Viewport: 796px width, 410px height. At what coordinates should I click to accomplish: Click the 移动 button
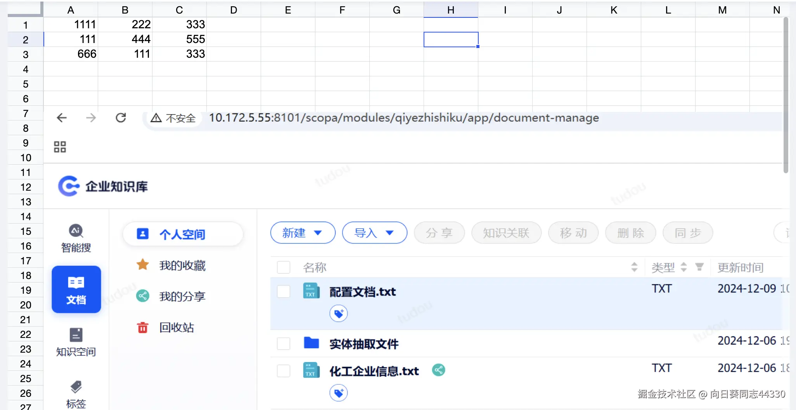click(x=573, y=233)
